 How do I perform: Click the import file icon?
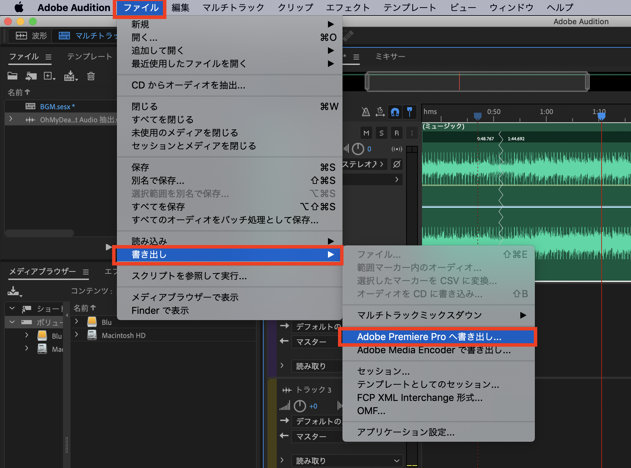click(x=31, y=76)
